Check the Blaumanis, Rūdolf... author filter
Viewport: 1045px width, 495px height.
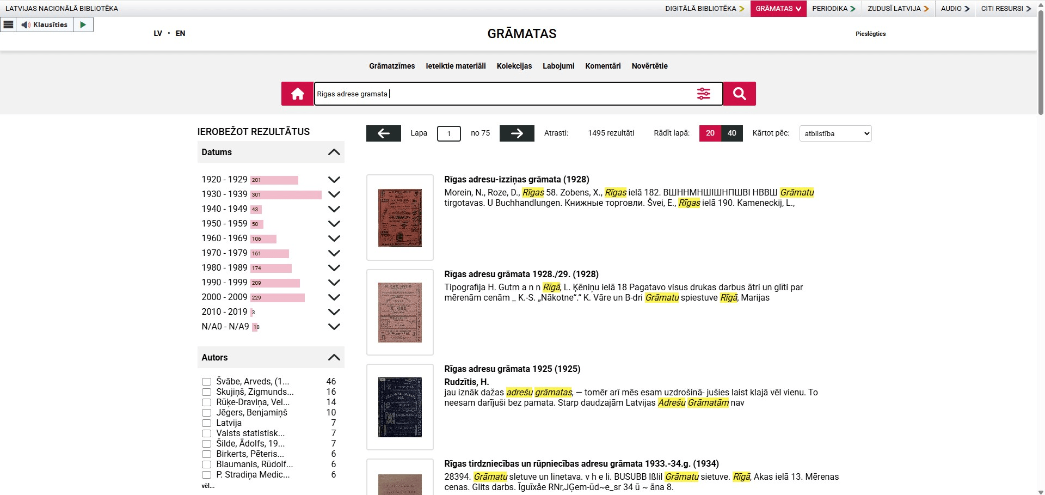pos(206,465)
